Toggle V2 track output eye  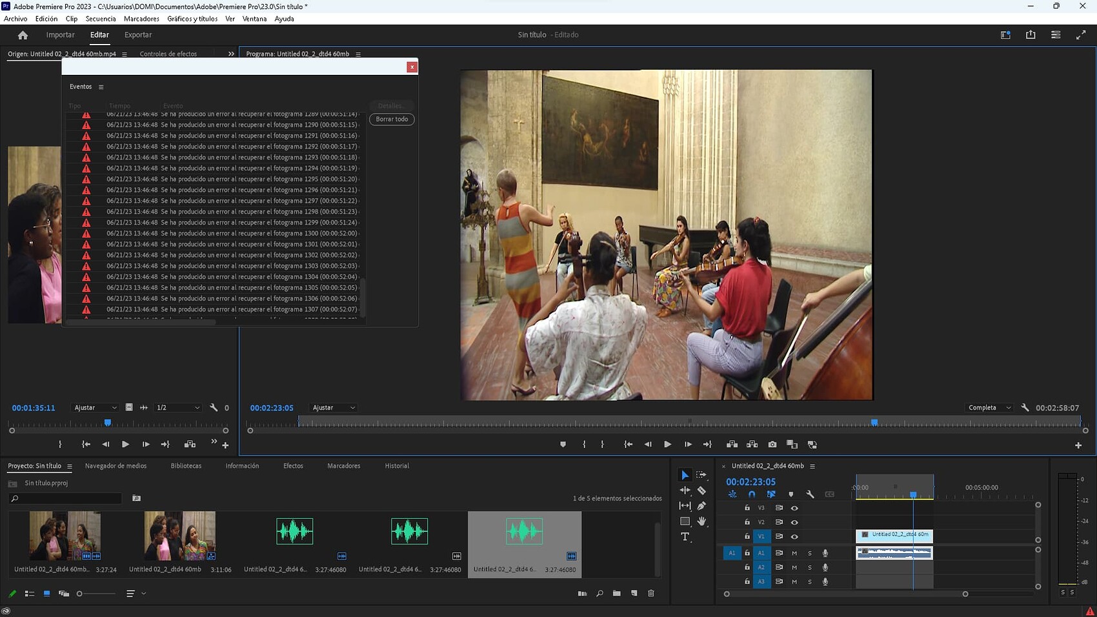point(794,522)
